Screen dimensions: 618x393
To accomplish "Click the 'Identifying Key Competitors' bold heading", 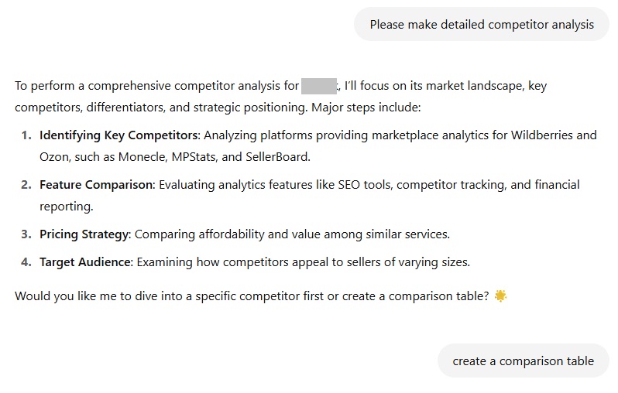I will [120, 135].
